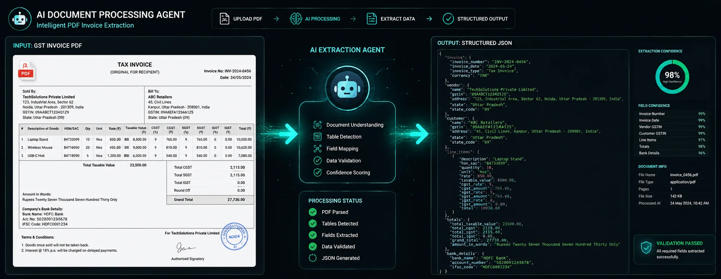Click the large robot avatar in the extraction agent
The height and width of the screenshot is (279, 721).
coord(347,88)
